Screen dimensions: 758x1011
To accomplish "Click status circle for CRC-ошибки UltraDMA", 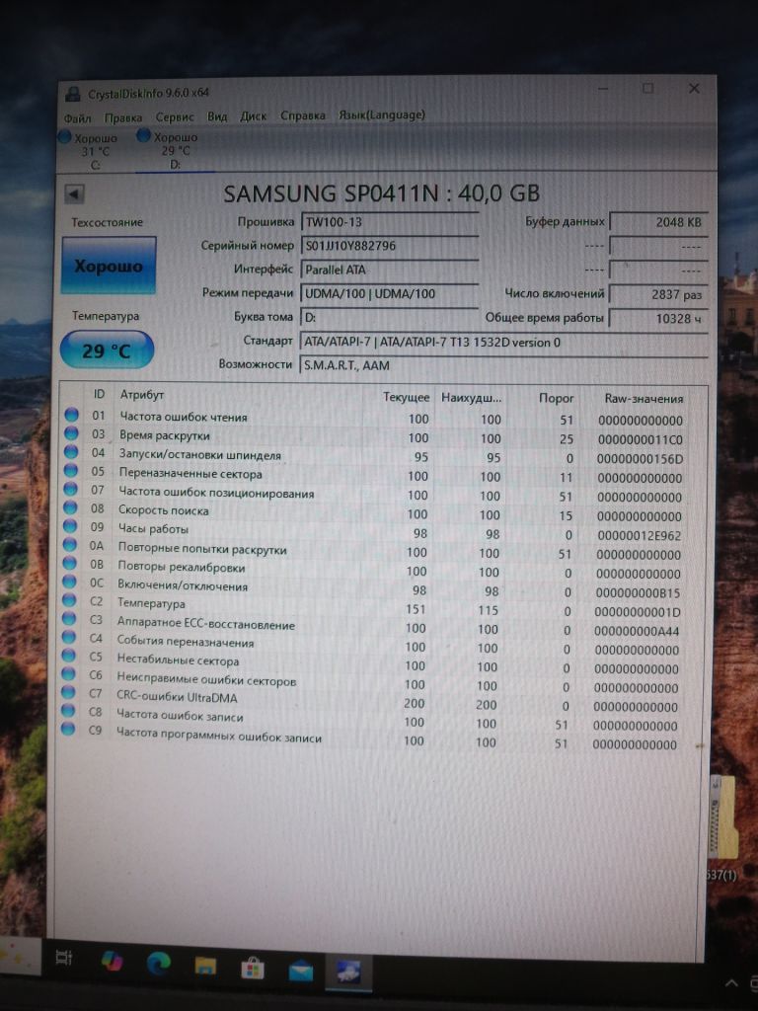I will (x=67, y=692).
